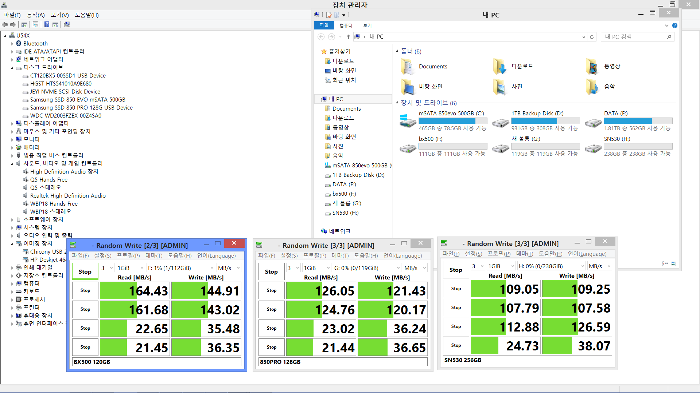Click the C: drive usage bar in Explorer
The width and height of the screenshot is (700, 393).
click(x=453, y=121)
